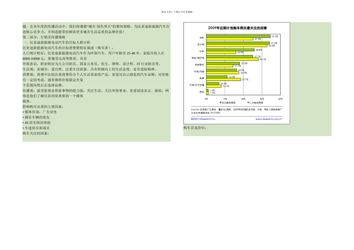Click the 42.1% value label in chart
Viewport: 354px width, 250px height.
(263, 59)
